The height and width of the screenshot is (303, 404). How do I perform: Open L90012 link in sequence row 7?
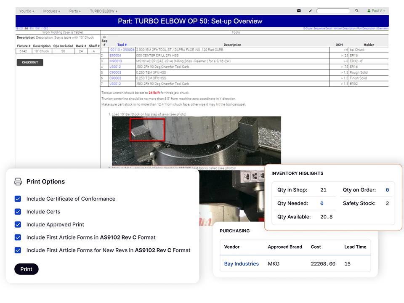point(115,84)
